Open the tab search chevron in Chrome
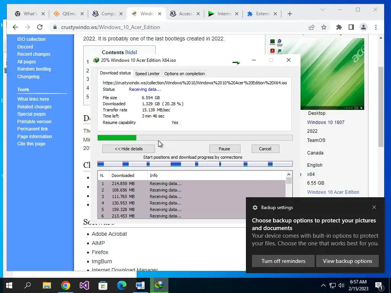Image resolution: width=391 pixels, height=293 pixels. coord(322,10)
